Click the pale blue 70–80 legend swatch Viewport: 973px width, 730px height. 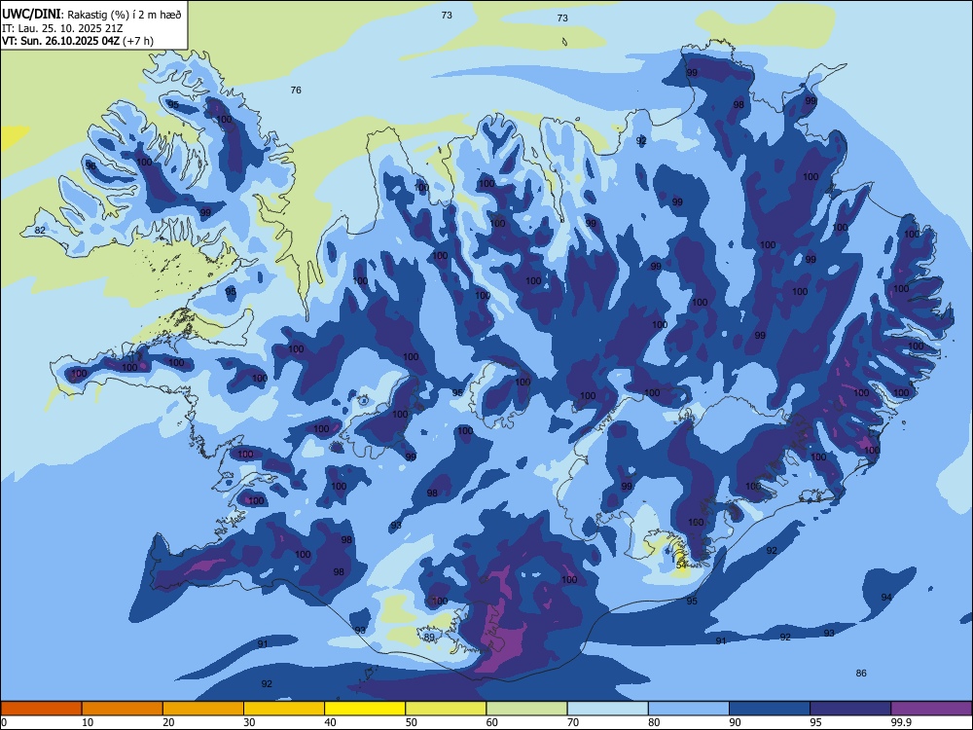[607, 709]
